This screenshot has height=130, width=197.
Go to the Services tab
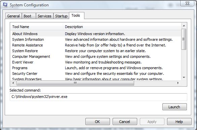44,16
